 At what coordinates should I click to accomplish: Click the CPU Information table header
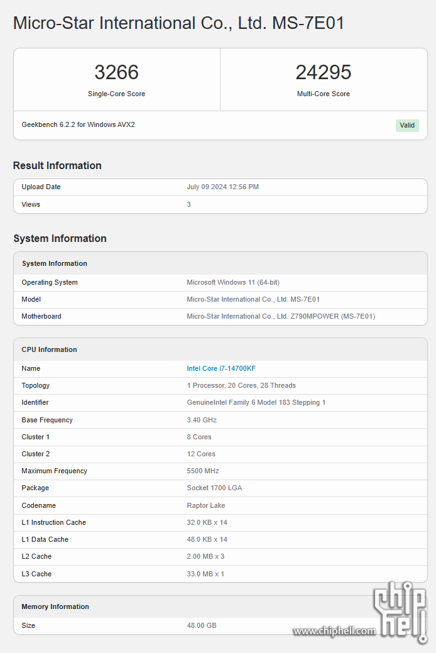pos(49,350)
